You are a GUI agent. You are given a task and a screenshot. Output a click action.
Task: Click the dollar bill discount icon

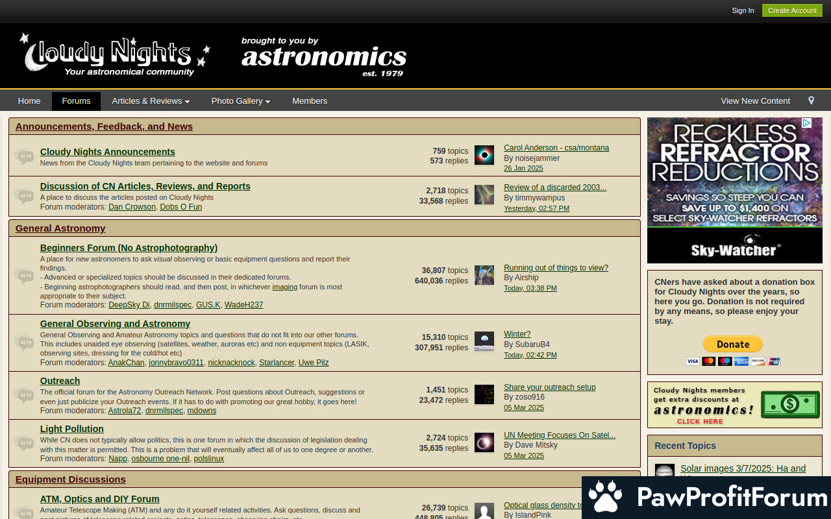tap(790, 405)
